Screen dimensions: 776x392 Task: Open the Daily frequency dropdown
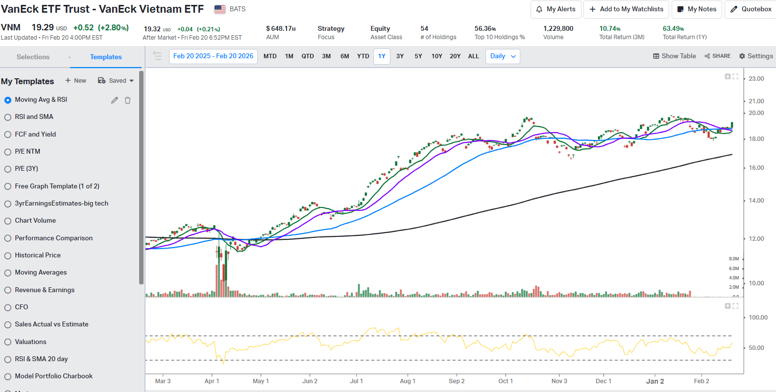(x=503, y=56)
